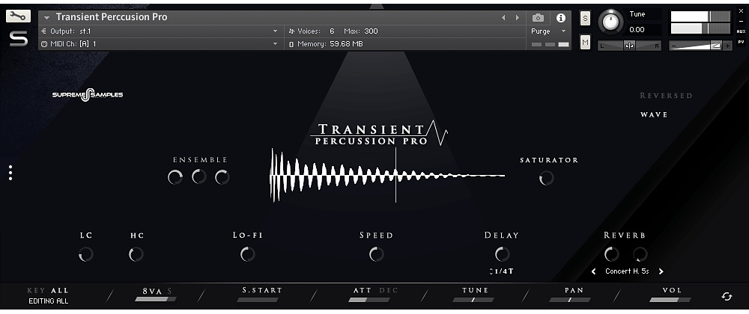Close the instrument with the X
Image resolution: width=749 pixels, height=314 pixels.
point(741,11)
